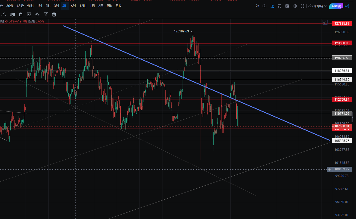Open the candlestick chart style tool
The width and height of the screenshot is (356, 219).
[x=12, y=14]
